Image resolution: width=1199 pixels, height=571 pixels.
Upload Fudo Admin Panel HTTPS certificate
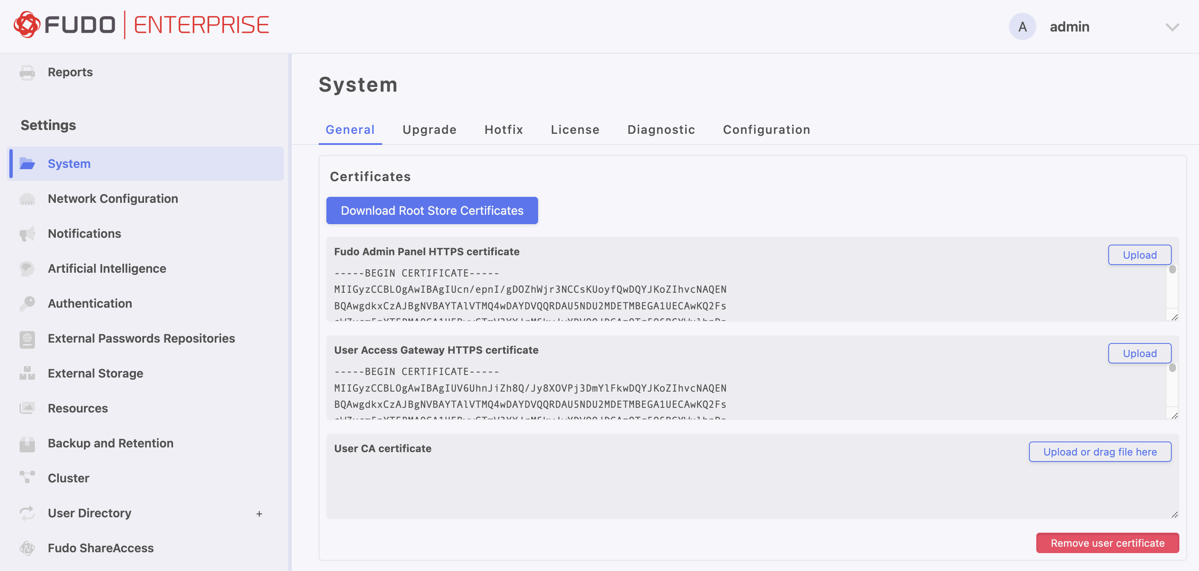[1139, 255]
